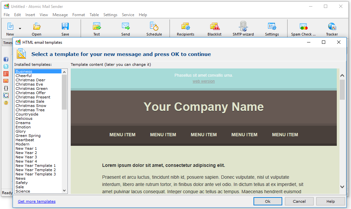This screenshot has width=351, height=209.
Task: Open the Blacklist toolbar icon
Action: 214,26
